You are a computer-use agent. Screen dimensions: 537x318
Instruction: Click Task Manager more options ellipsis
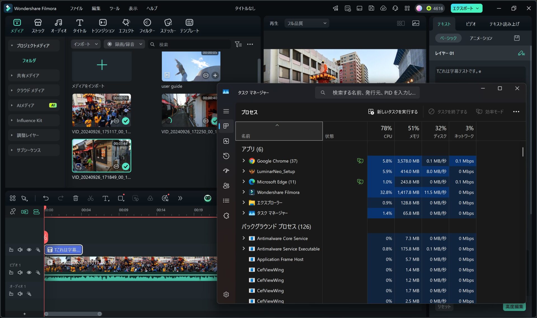[x=516, y=112]
